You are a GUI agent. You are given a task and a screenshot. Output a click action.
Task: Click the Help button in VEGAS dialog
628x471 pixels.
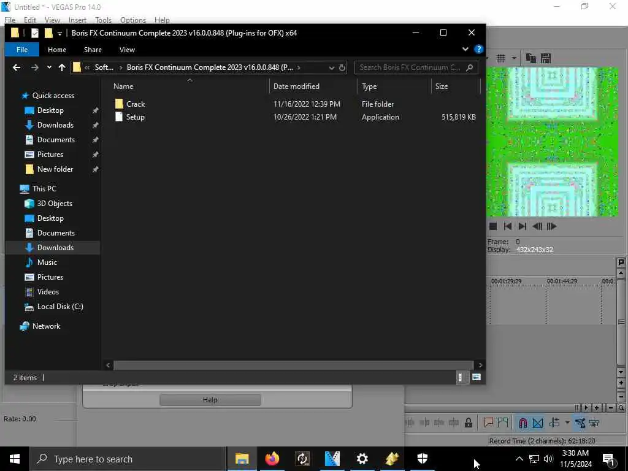210,400
